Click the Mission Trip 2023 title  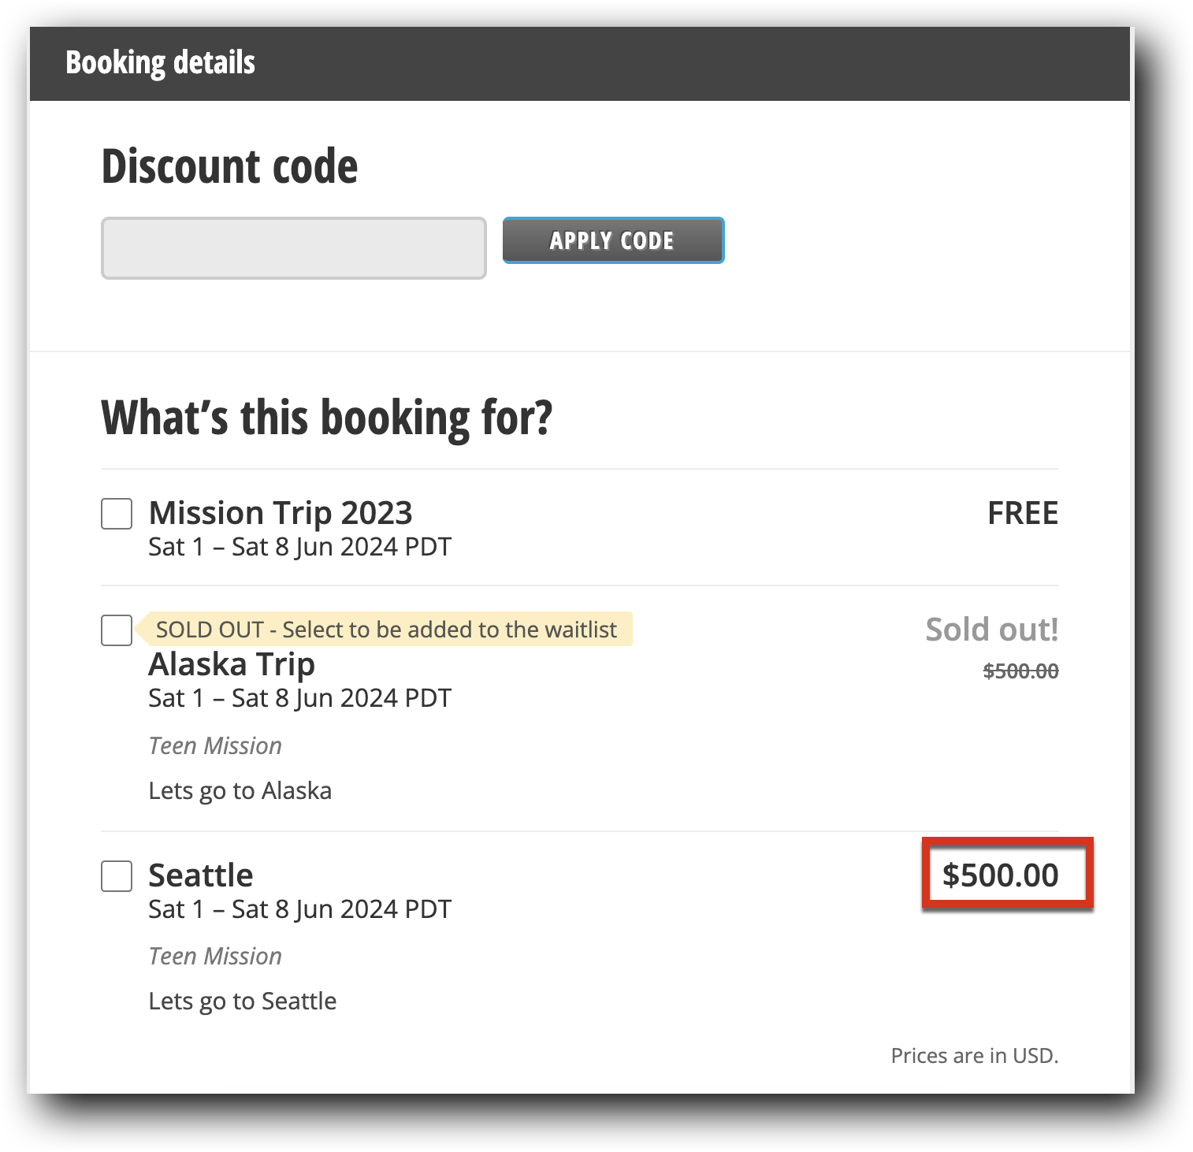click(280, 513)
